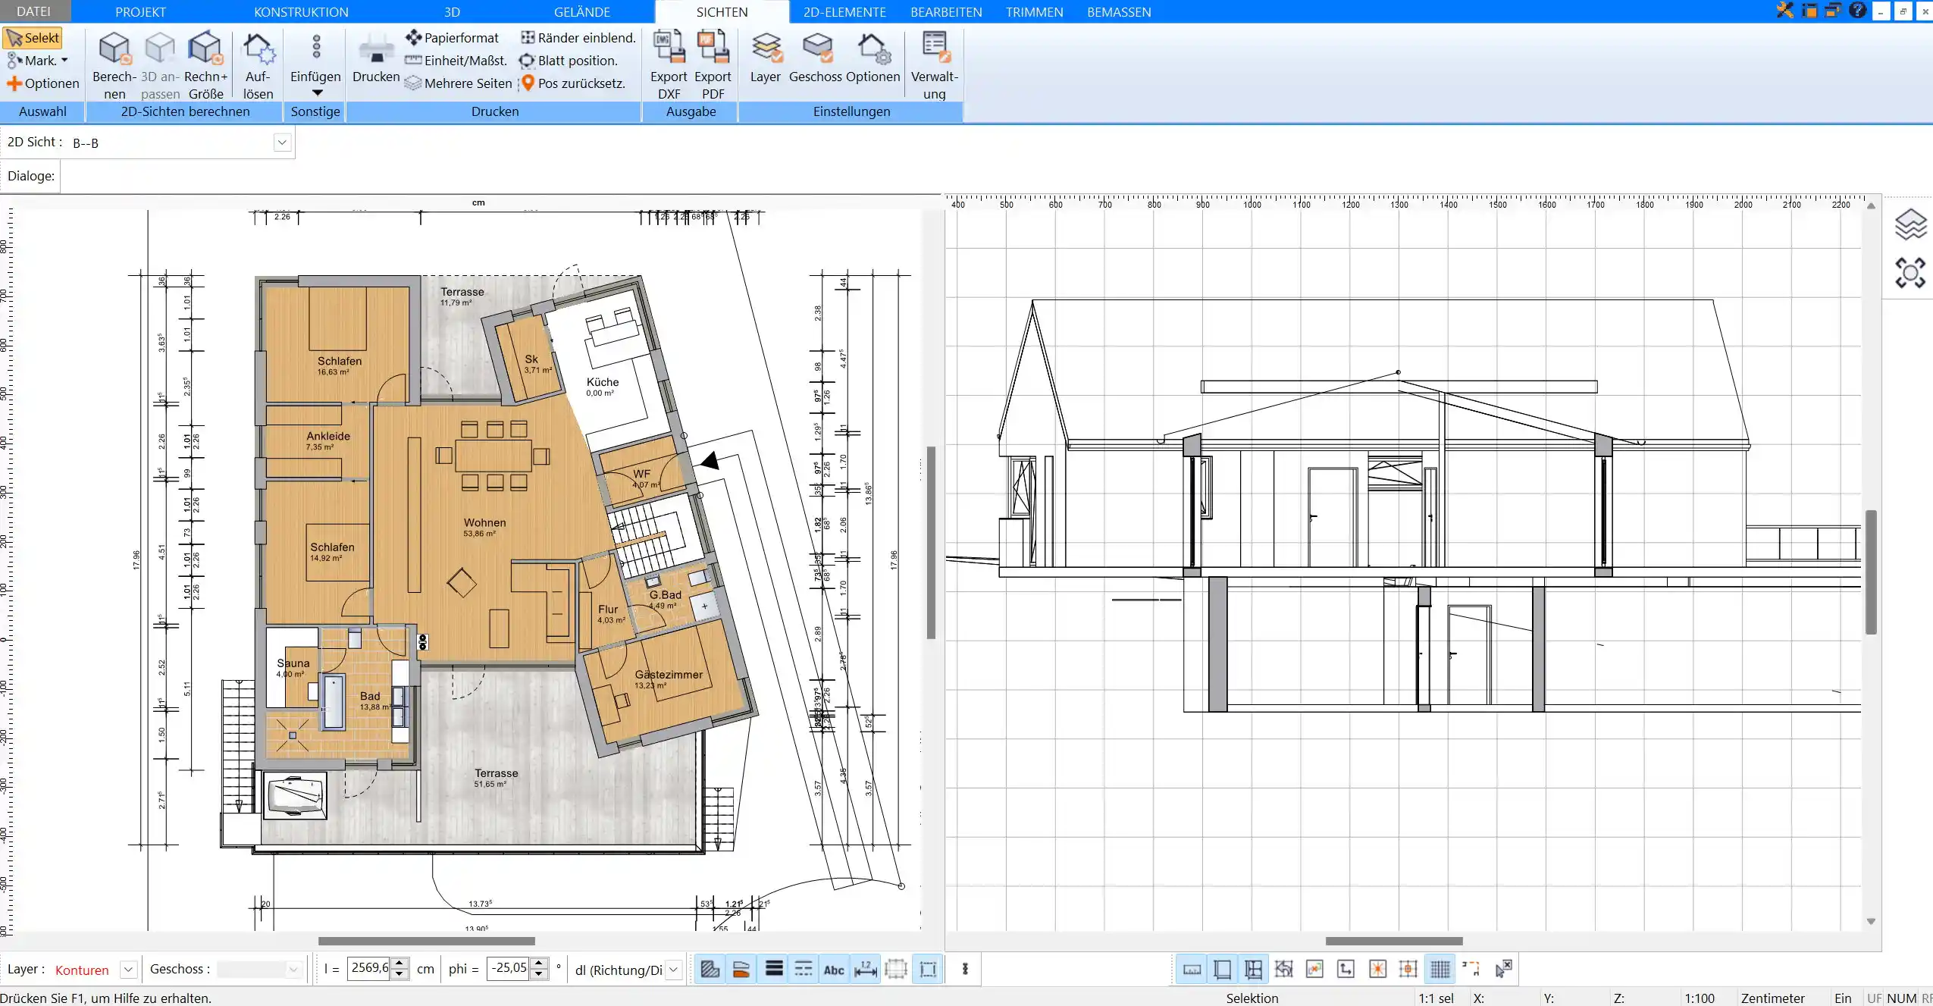This screenshot has width=1933, height=1006.
Task: Click Pos zurücksetz. pin option
Action: 573,83
